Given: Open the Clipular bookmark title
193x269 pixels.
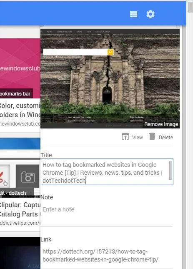Looking at the screenshot, I should tap(20, 209).
